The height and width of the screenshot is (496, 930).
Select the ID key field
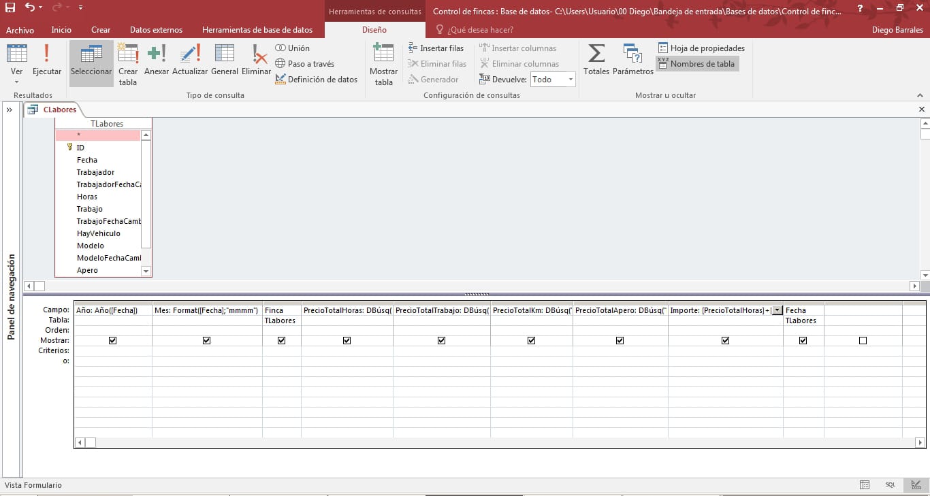coord(80,148)
